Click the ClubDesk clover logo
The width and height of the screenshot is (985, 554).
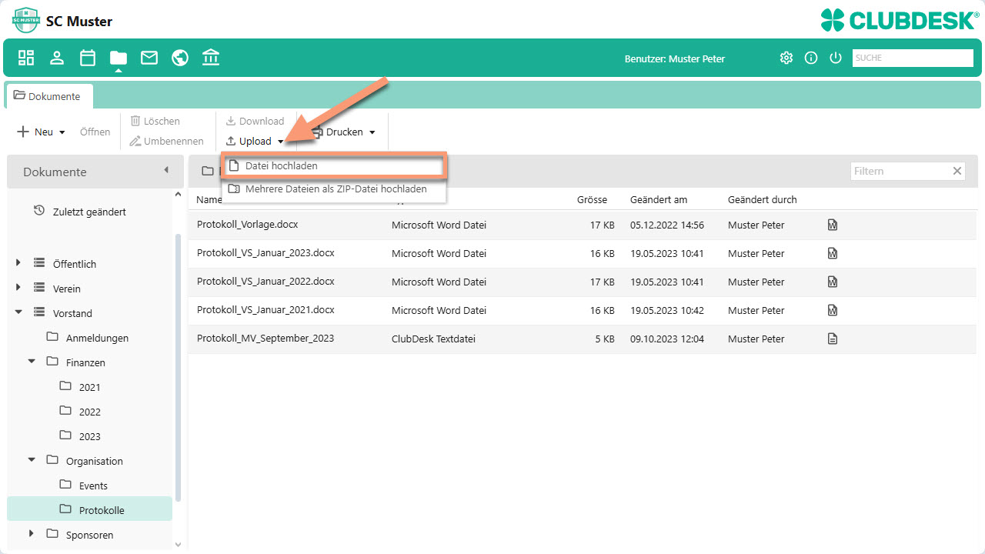(832, 19)
